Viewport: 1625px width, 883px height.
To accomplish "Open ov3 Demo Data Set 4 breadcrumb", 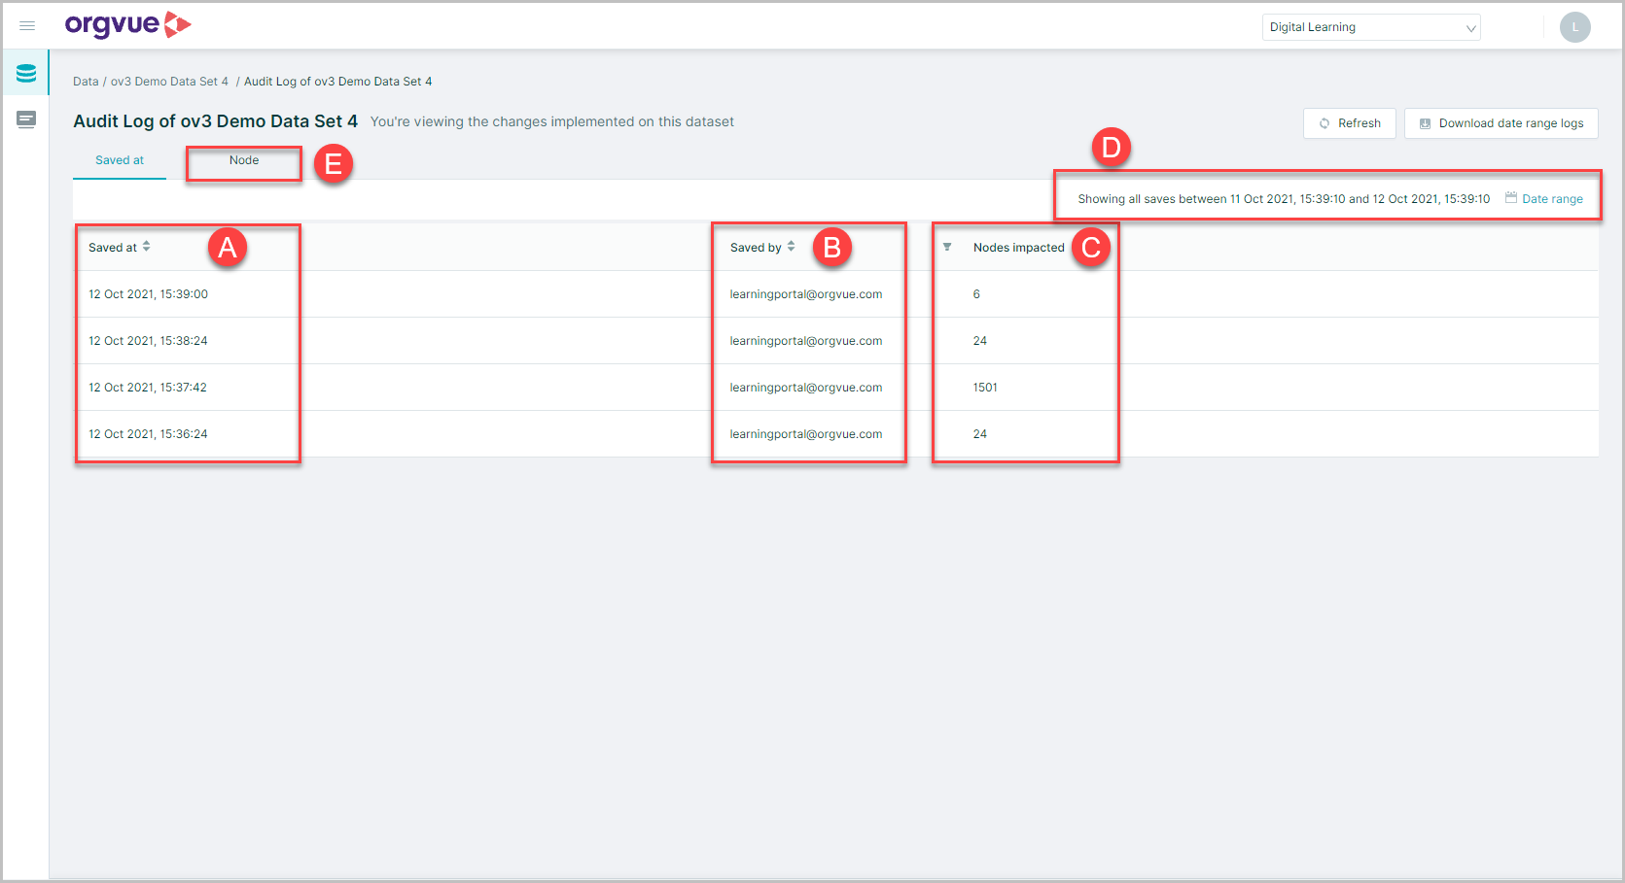I will [169, 82].
